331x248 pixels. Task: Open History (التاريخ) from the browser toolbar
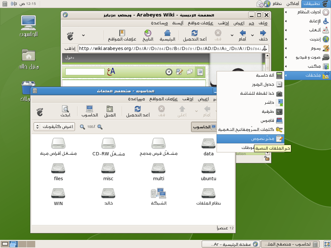click(148, 35)
